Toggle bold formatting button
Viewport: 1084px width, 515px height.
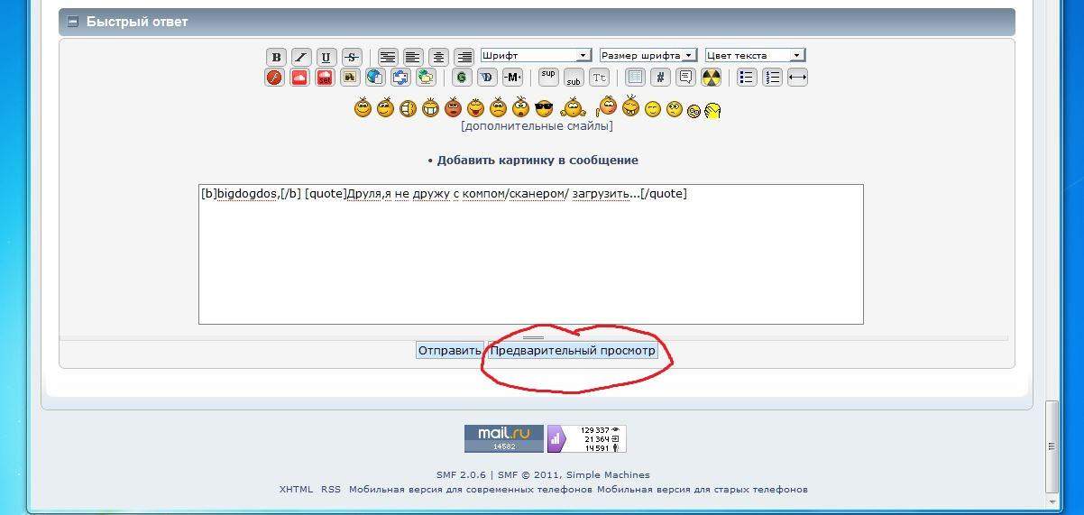(x=276, y=56)
